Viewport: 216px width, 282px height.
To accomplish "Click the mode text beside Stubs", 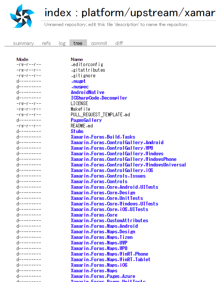I will point(29,131).
